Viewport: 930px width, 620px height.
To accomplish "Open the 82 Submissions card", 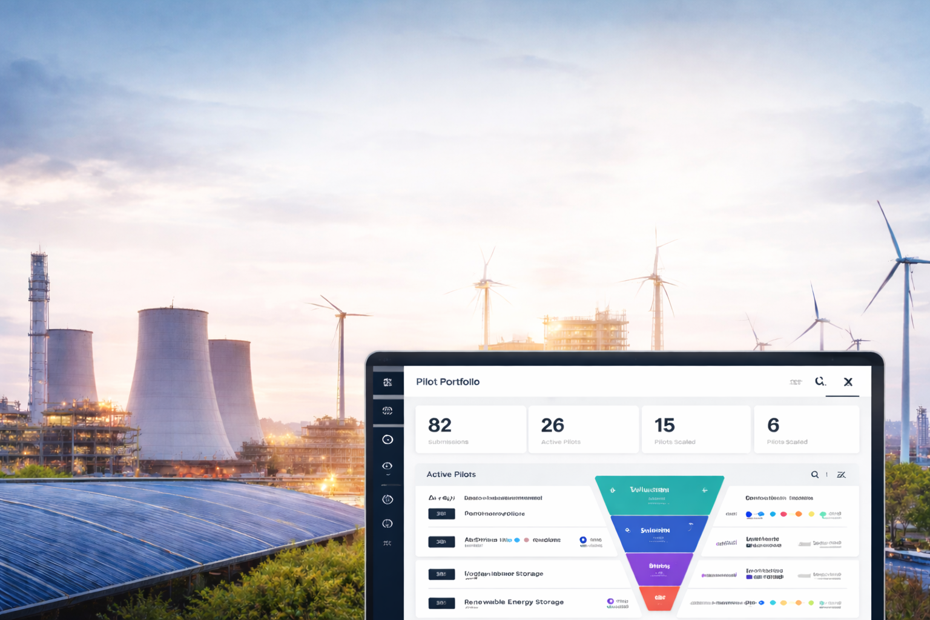I will pyautogui.click(x=470, y=429).
